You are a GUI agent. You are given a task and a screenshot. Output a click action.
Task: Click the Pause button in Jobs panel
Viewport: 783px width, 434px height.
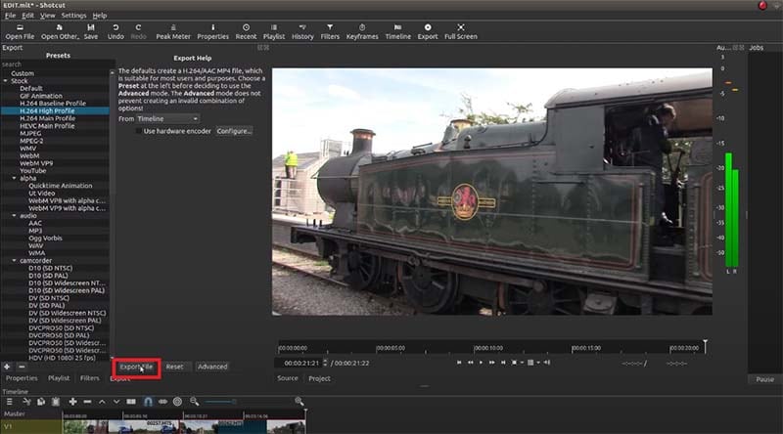pyautogui.click(x=764, y=379)
